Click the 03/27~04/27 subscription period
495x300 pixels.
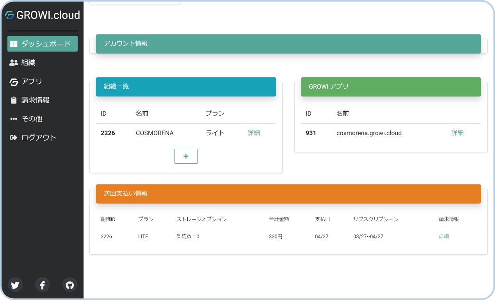tap(368, 236)
